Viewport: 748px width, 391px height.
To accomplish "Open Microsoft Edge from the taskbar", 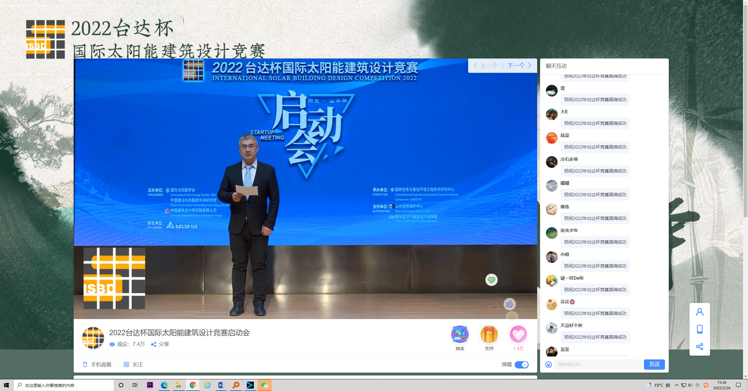I will [164, 385].
